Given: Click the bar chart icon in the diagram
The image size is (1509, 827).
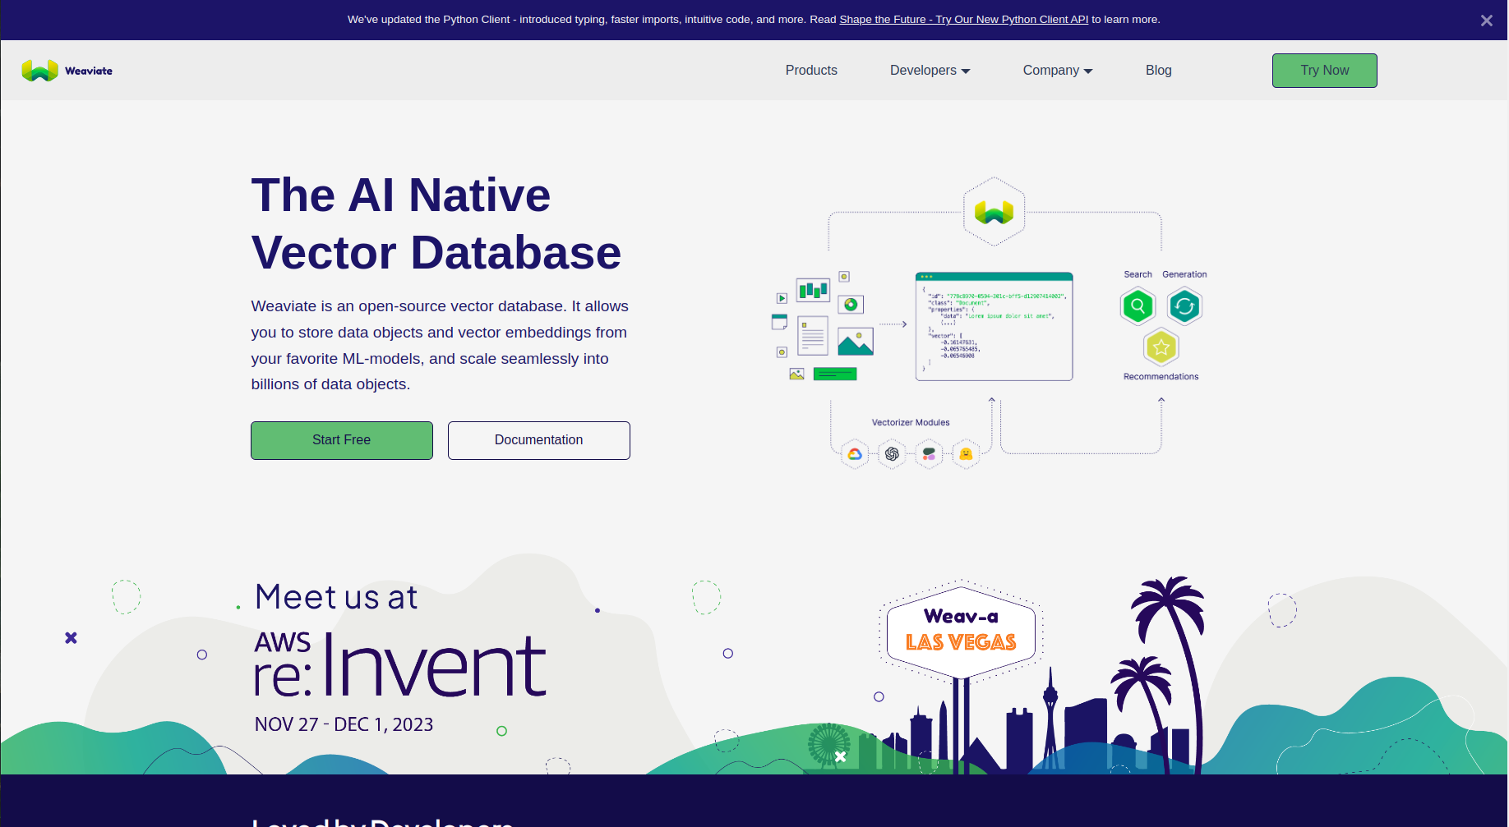Looking at the screenshot, I should (x=813, y=290).
